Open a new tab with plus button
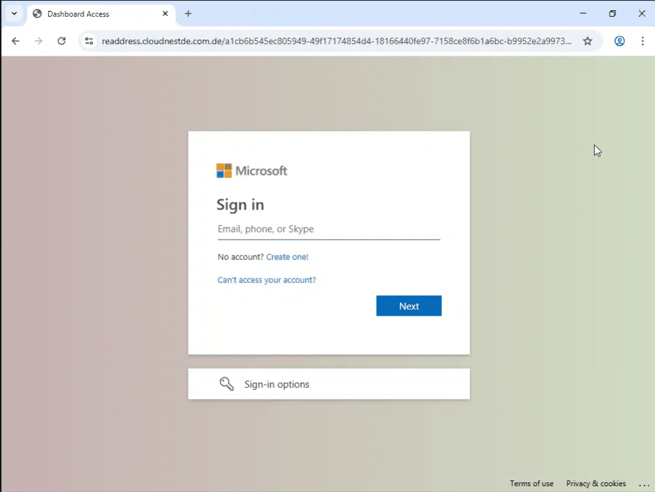The width and height of the screenshot is (655, 492). coord(188,14)
